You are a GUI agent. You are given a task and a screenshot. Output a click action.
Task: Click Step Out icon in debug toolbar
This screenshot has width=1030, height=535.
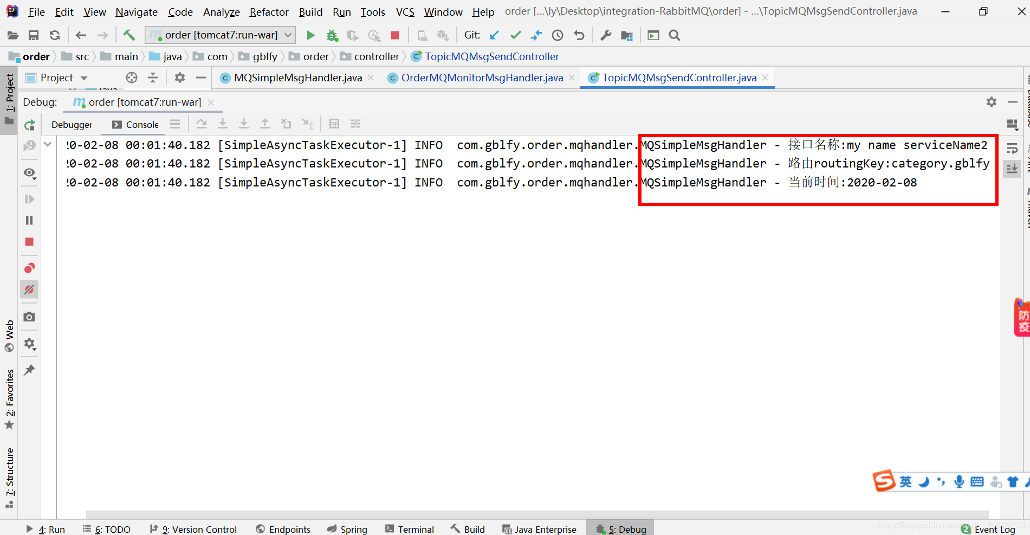265,124
